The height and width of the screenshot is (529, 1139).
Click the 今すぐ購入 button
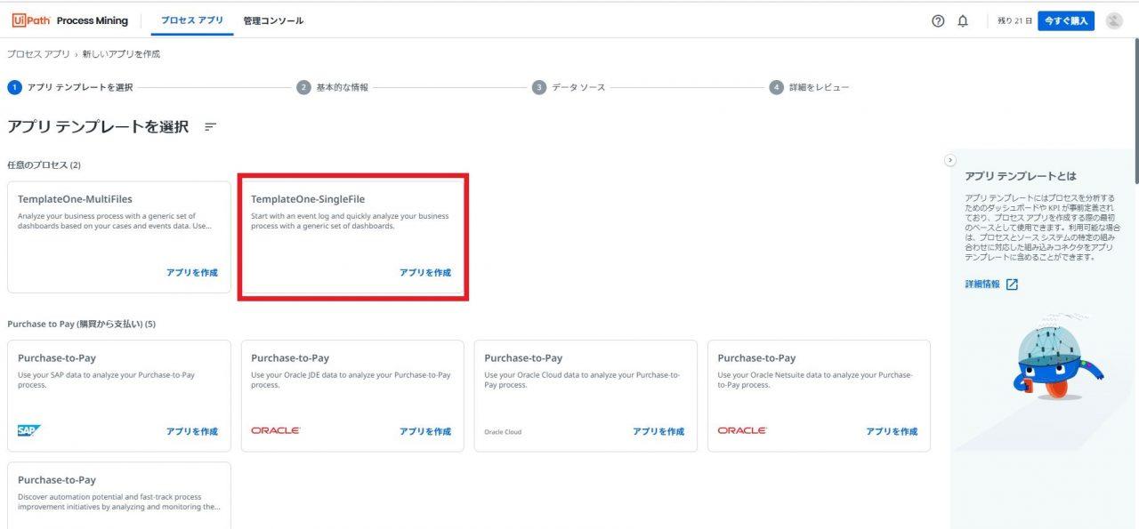[x=1066, y=20]
